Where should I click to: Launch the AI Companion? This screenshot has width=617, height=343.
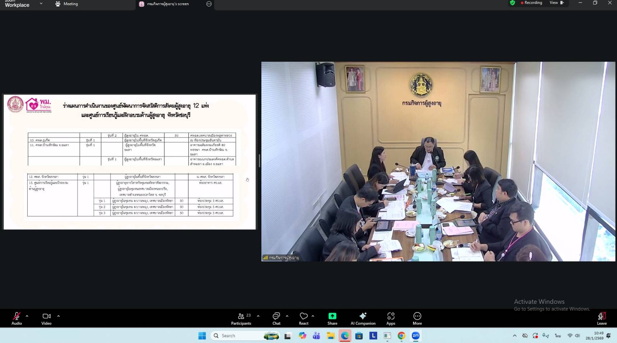point(363,318)
